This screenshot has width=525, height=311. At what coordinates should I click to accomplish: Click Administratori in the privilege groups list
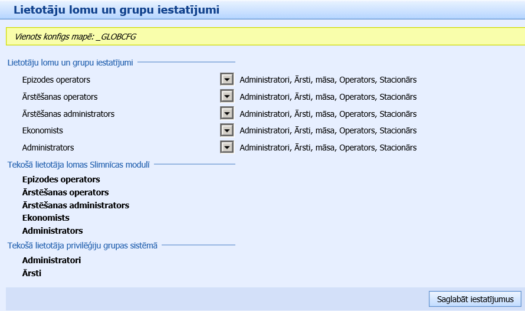[x=51, y=260]
